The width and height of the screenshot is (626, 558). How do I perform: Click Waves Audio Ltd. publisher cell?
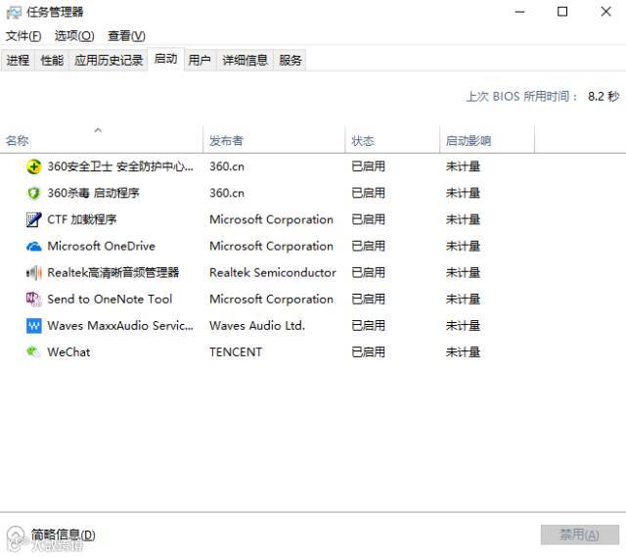click(x=257, y=326)
